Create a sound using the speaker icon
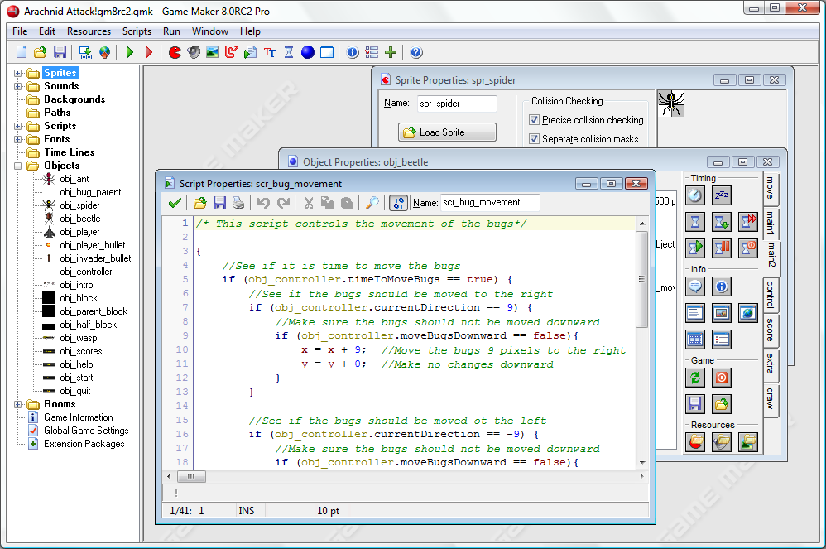The image size is (826, 549). click(194, 52)
